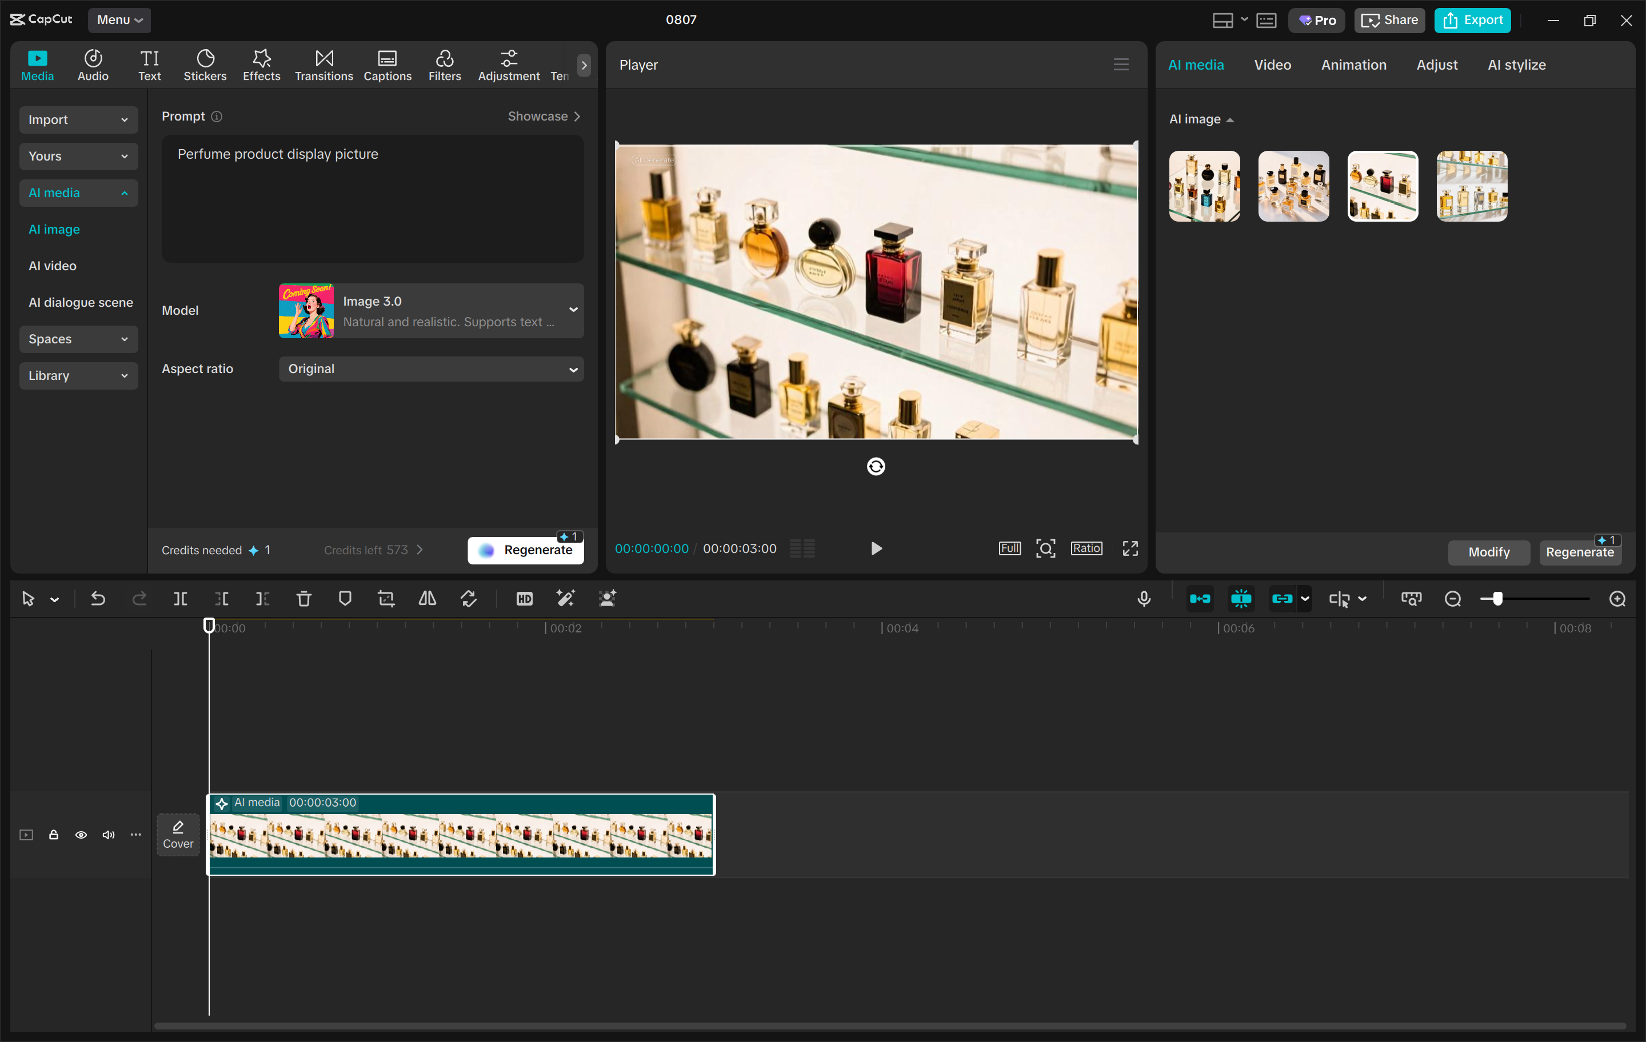
Task: Select the Split tool in the timeline toolbar
Action: 181,598
